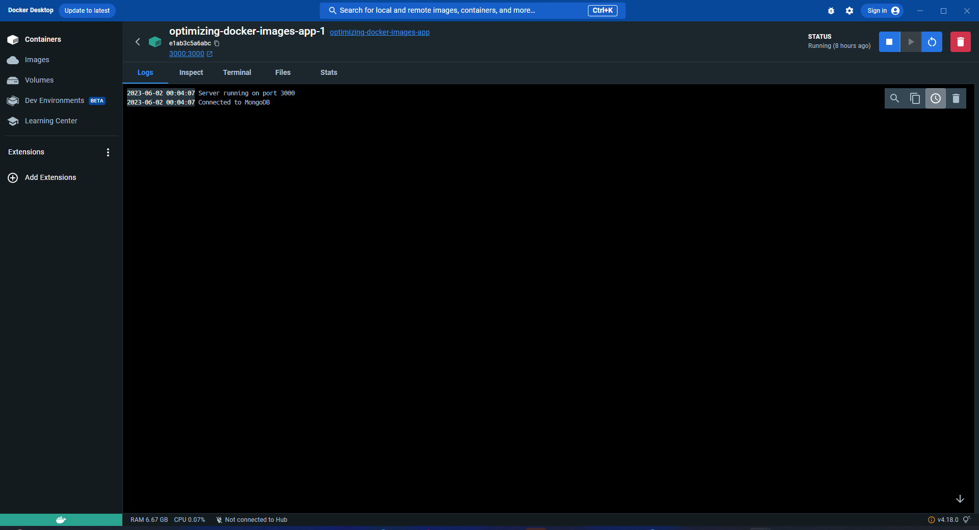Jump to bottom of logs arrow
Screen dimensions: 979x530
point(960,499)
